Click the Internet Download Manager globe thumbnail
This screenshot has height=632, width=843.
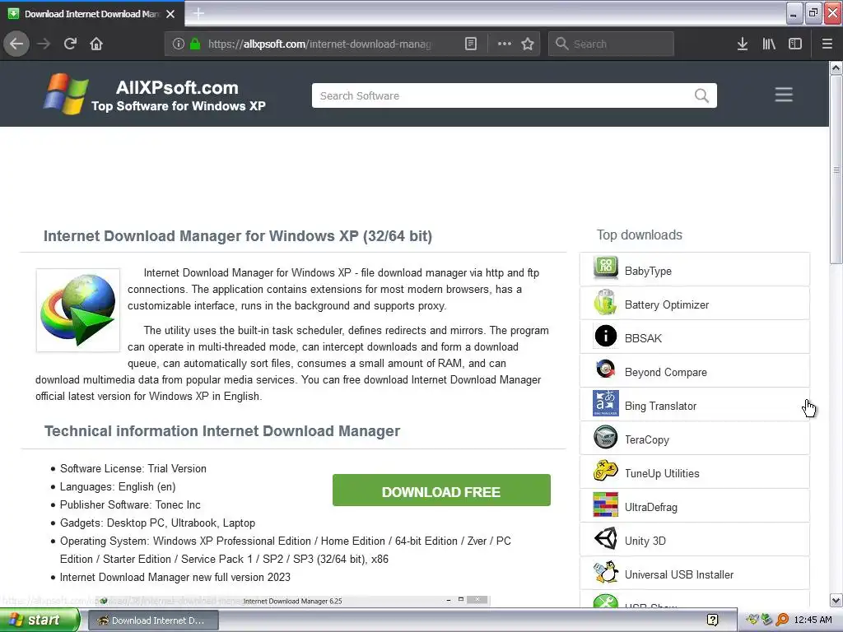pyautogui.click(x=78, y=310)
